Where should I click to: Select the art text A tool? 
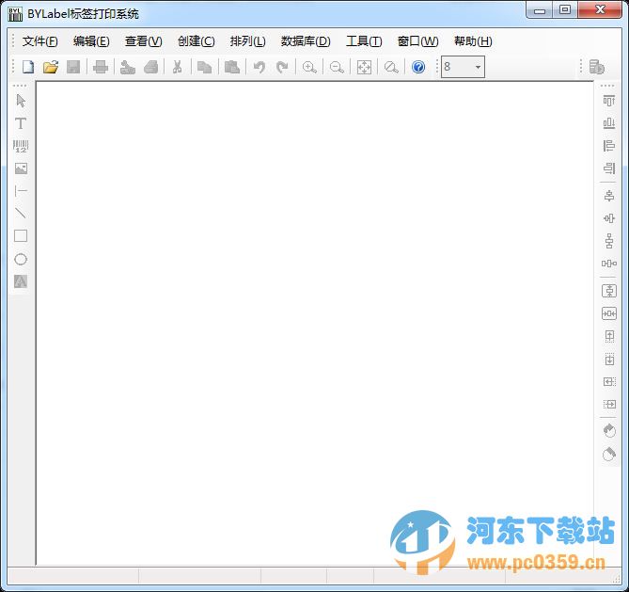pos(21,281)
